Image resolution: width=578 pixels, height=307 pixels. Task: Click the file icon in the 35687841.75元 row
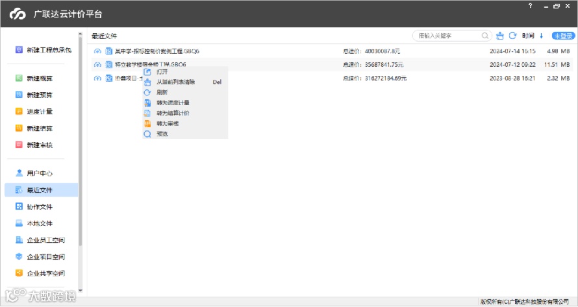pyautogui.click(x=108, y=65)
